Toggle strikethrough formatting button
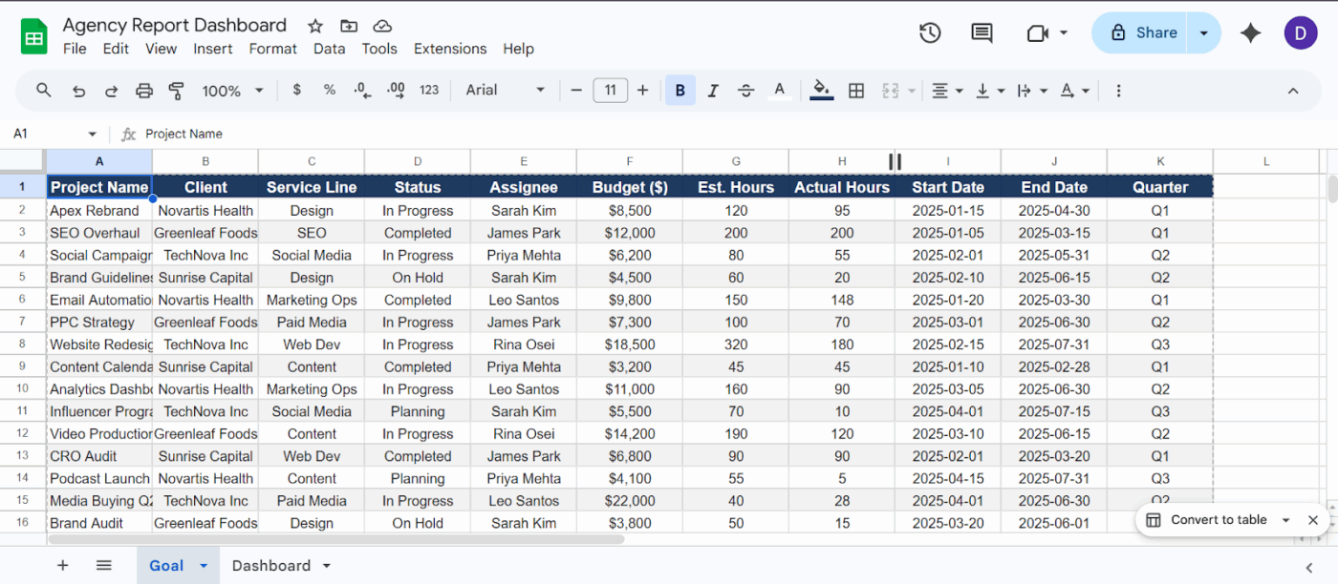Viewport: 1338px width, 584px height. [x=746, y=91]
